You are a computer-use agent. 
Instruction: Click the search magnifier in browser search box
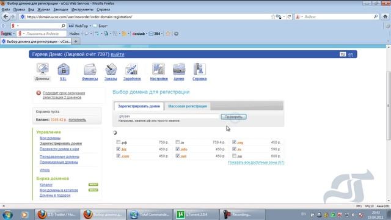tap(376, 16)
